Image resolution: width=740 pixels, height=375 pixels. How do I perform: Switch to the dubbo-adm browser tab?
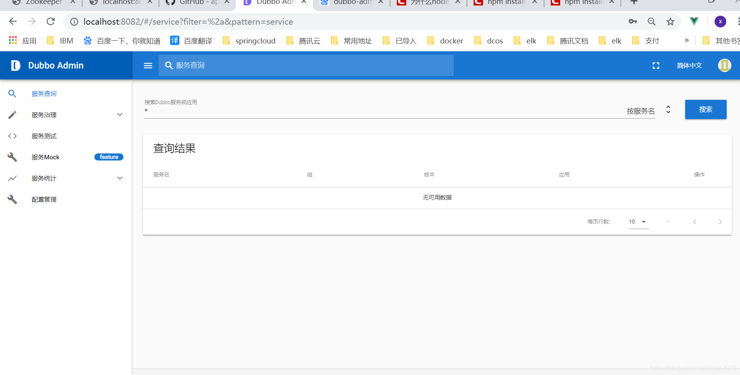tap(351, 2)
